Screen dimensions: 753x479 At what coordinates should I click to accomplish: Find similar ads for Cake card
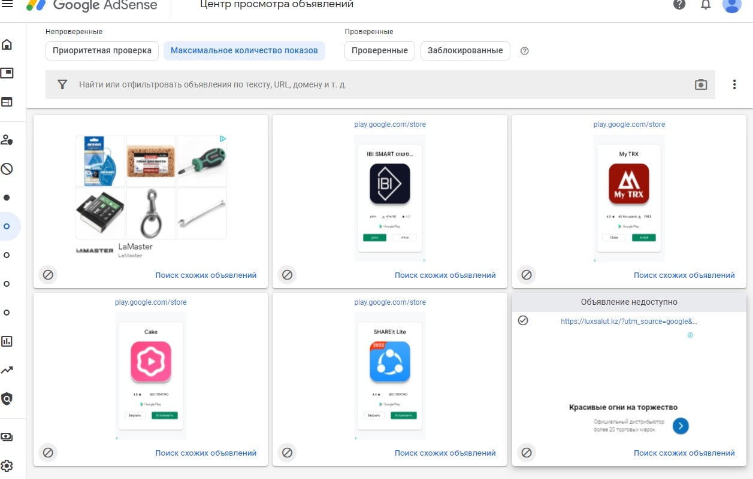coord(205,453)
